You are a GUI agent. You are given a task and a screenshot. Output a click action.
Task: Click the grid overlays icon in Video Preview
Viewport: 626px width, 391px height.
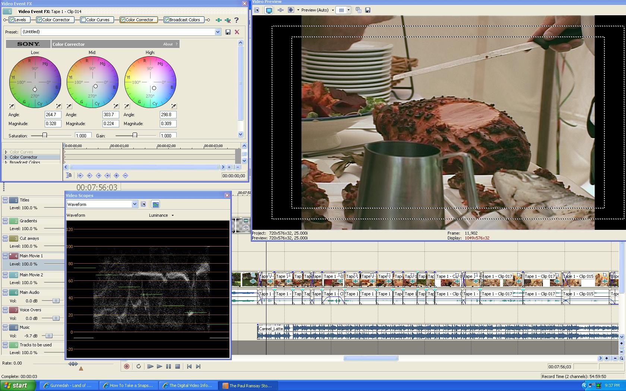(341, 10)
